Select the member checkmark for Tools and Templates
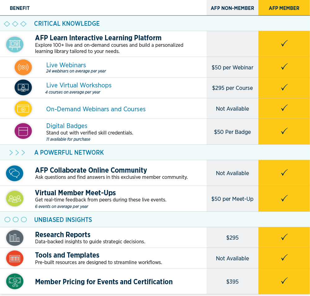Screen dimensions: 310x296 tap(284, 258)
